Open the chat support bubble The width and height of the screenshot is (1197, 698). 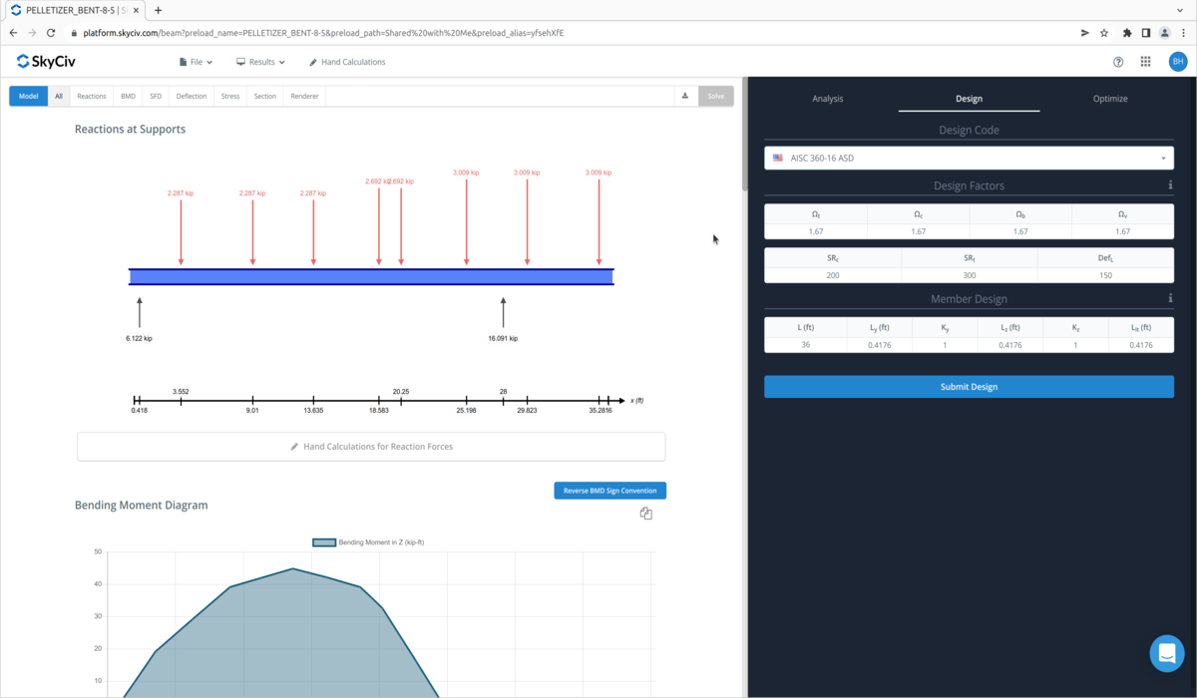click(1166, 654)
